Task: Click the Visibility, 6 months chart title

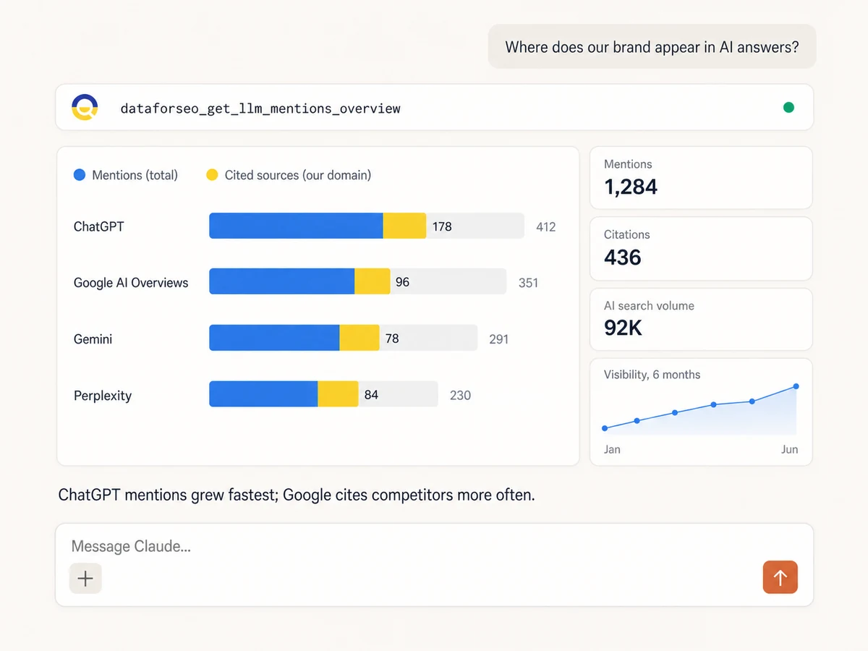Action: 652,375
